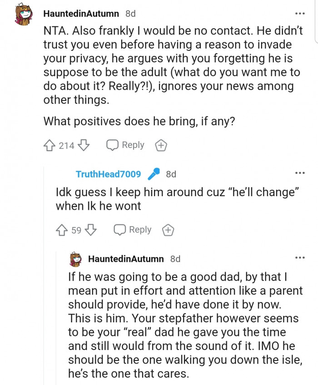Click the OP microphone icon beside TruthHead7009
318x385 pixels.
[154, 174]
